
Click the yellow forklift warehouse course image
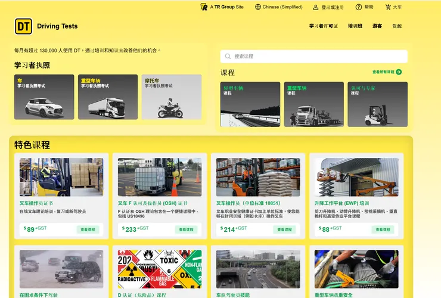pyautogui.click(x=61, y=177)
